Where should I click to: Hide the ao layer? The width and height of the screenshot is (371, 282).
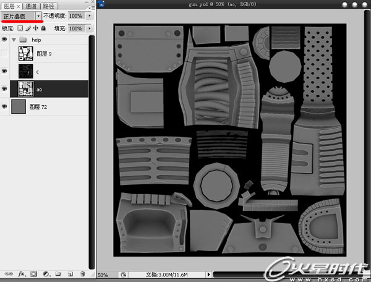(5, 90)
